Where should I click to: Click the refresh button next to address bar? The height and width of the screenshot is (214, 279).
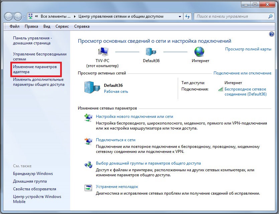[187, 16]
